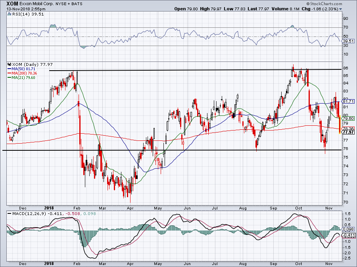Click the MA(21) green legend line marker
357x267 pixels.
click(x=10, y=78)
